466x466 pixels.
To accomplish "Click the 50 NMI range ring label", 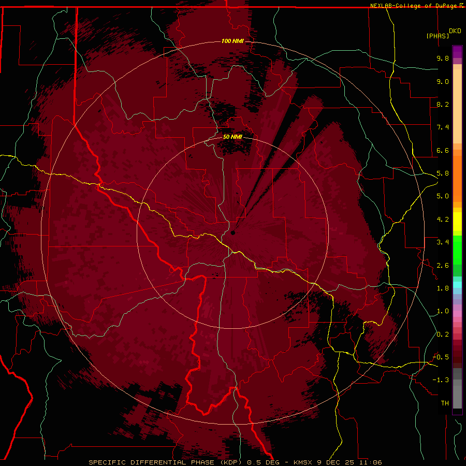I will (232, 137).
